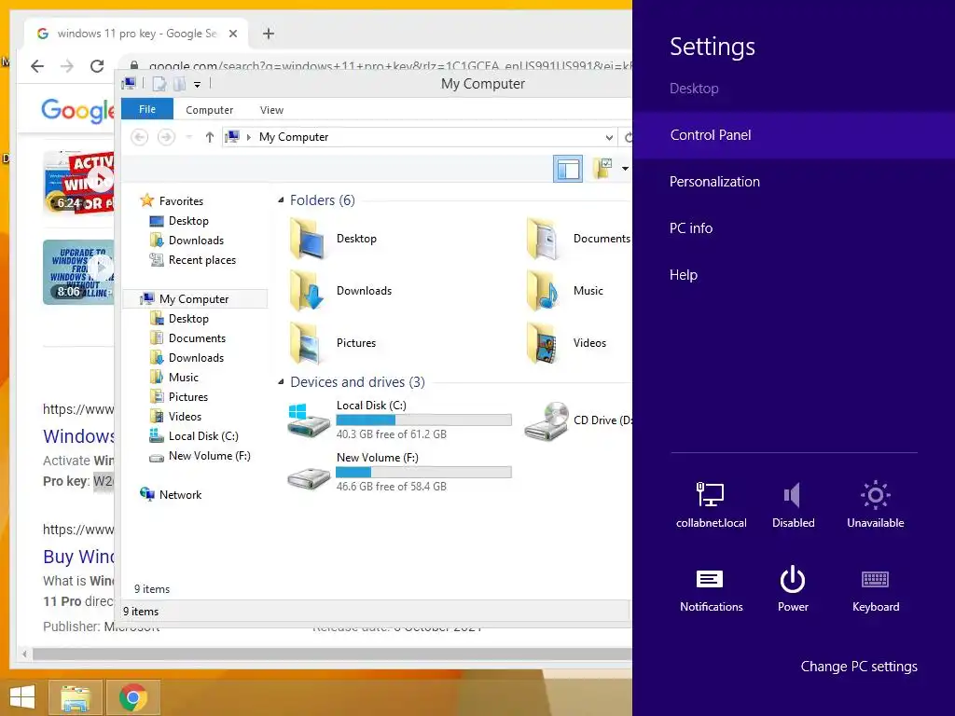Image resolution: width=955 pixels, height=716 pixels.
Task: Select Local Disk (C:) in tree
Action: tap(194, 436)
